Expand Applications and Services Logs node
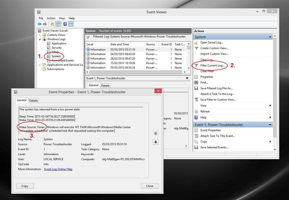289x200 pixels. (x=40, y=65)
